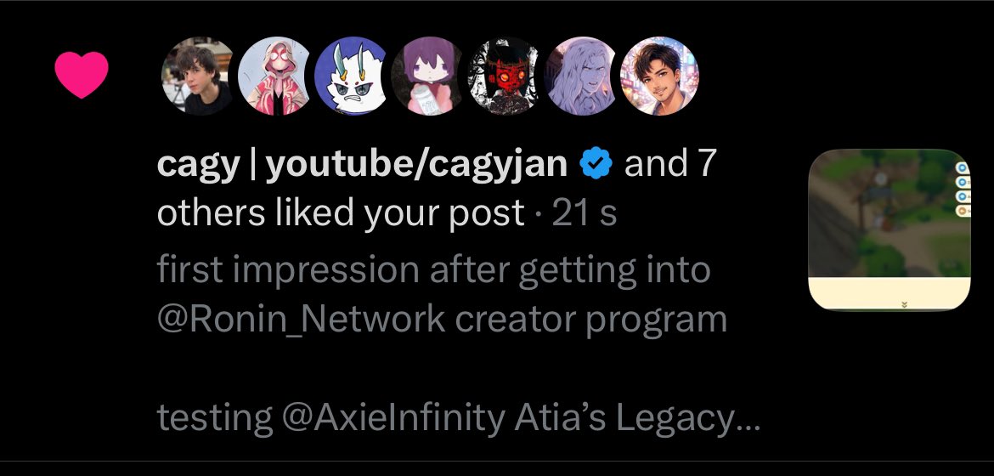Open the lavender long-haired anime avatar
The width and height of the screenshot is (994, 476).
(x=583, y=76)
